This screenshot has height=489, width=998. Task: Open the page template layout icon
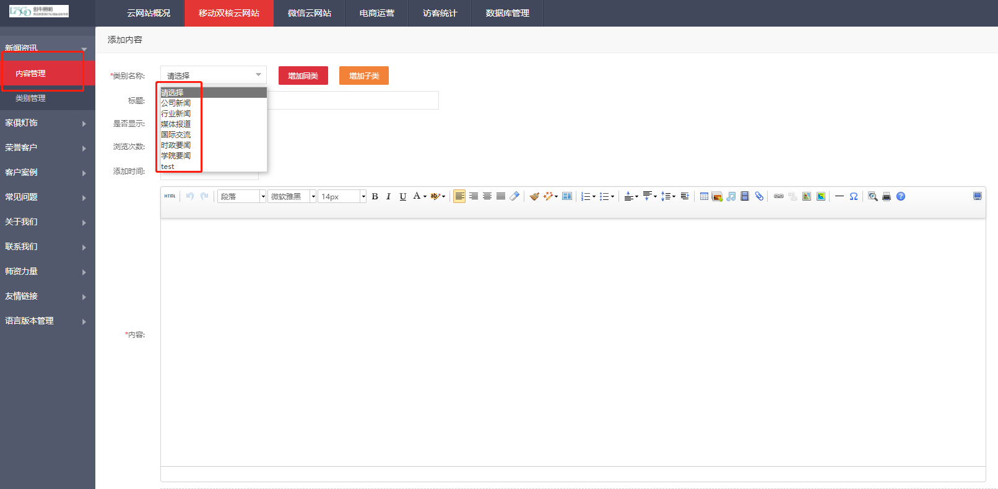point(566,196)
